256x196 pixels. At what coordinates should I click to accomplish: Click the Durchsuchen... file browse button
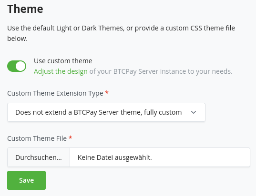pyautogui.click(x=39, y=157)
